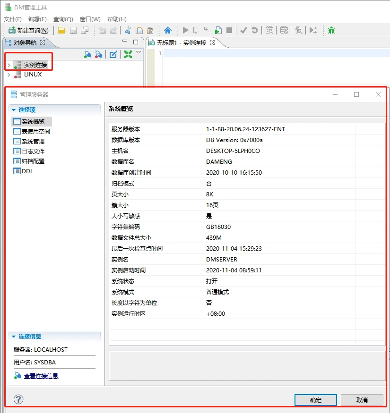Expand the LINUX connection node
Image resolution: width=390 pixels, height=413 pixels.
pyautogui.click(x=9, y=75)
